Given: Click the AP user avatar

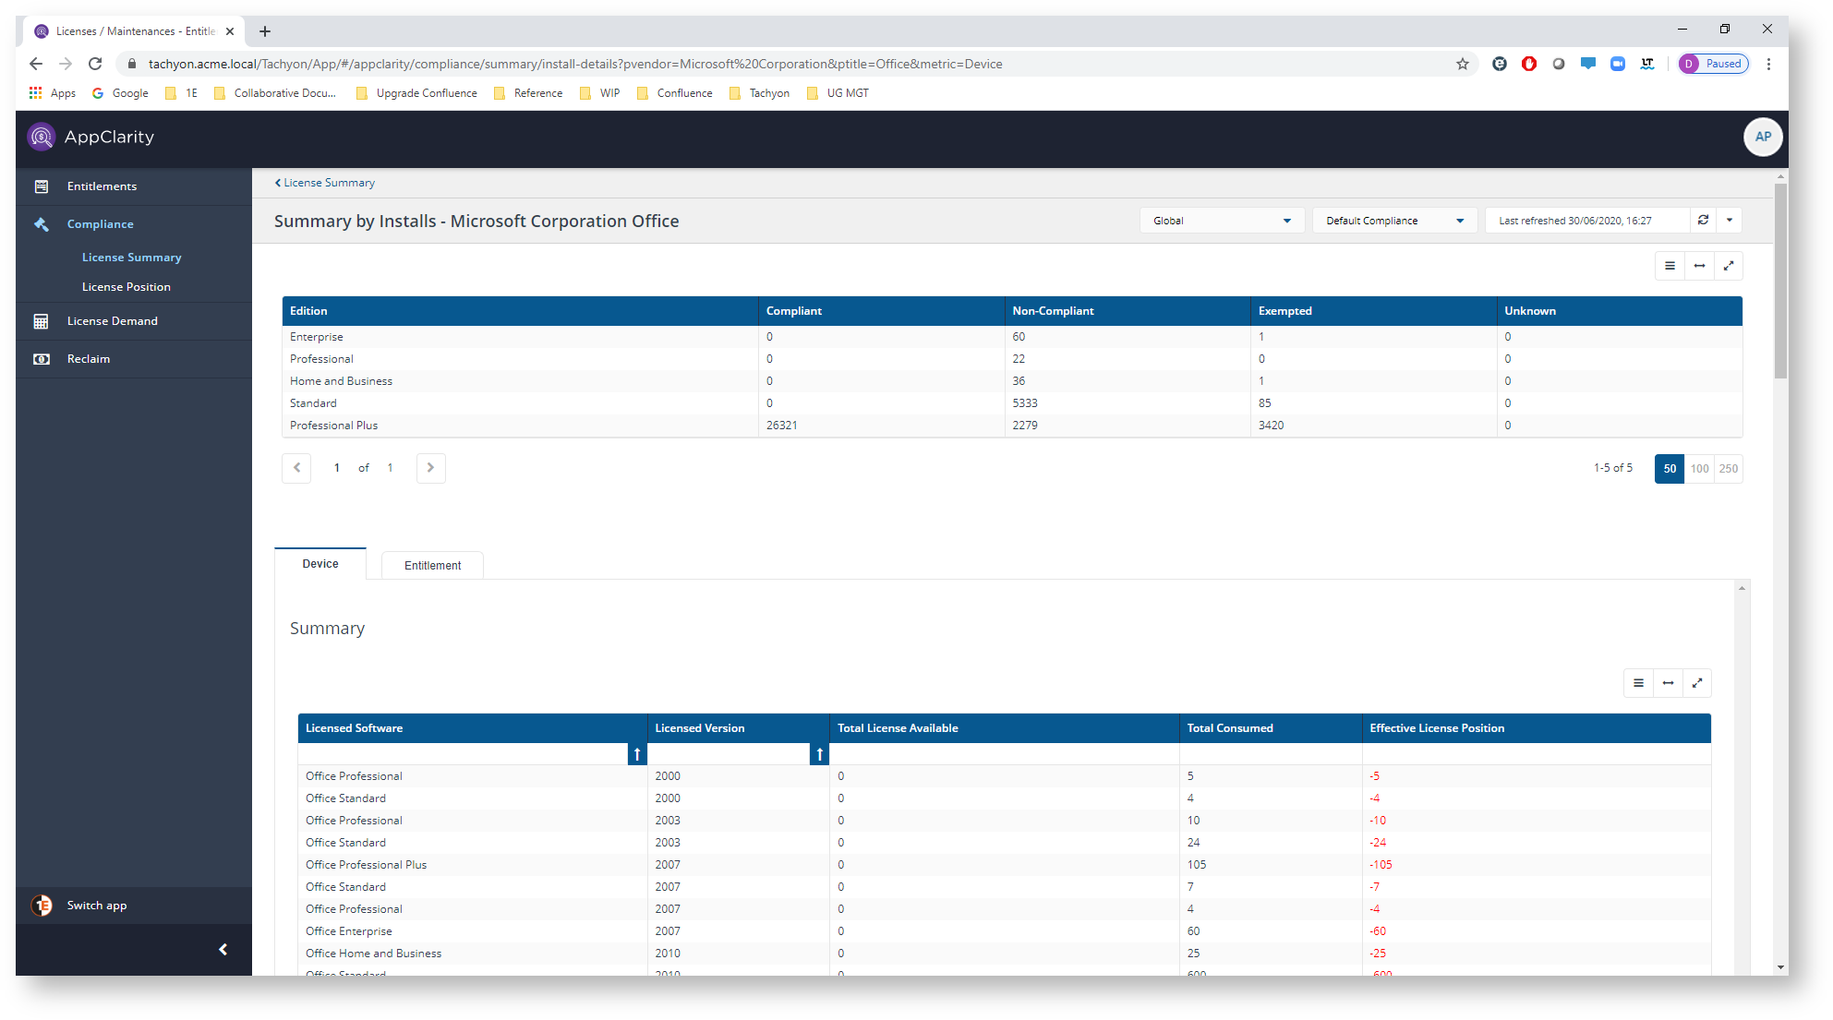Looking at the screenshot, I should [x=1763, y=137].
